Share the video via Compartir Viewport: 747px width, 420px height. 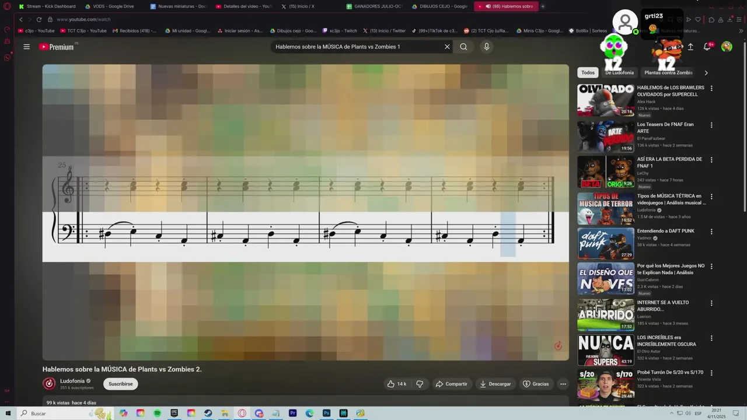(451, 384)
